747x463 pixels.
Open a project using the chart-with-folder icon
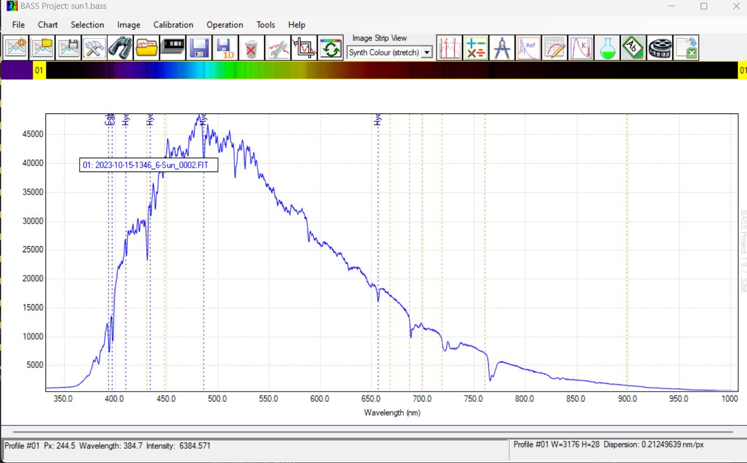(43, 48)
